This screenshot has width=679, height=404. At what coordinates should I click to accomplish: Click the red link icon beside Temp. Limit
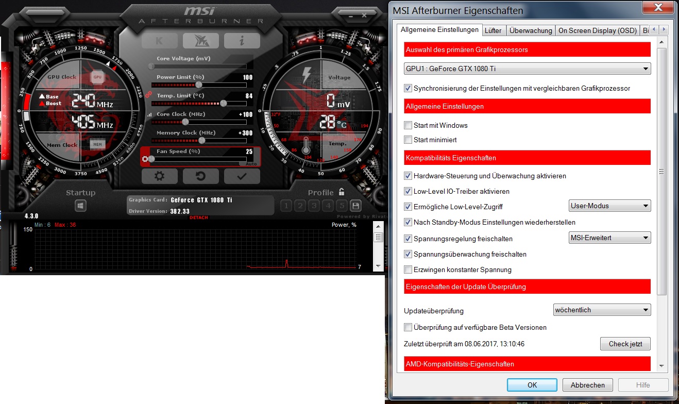pyautogui.click(x=148, y=95)
